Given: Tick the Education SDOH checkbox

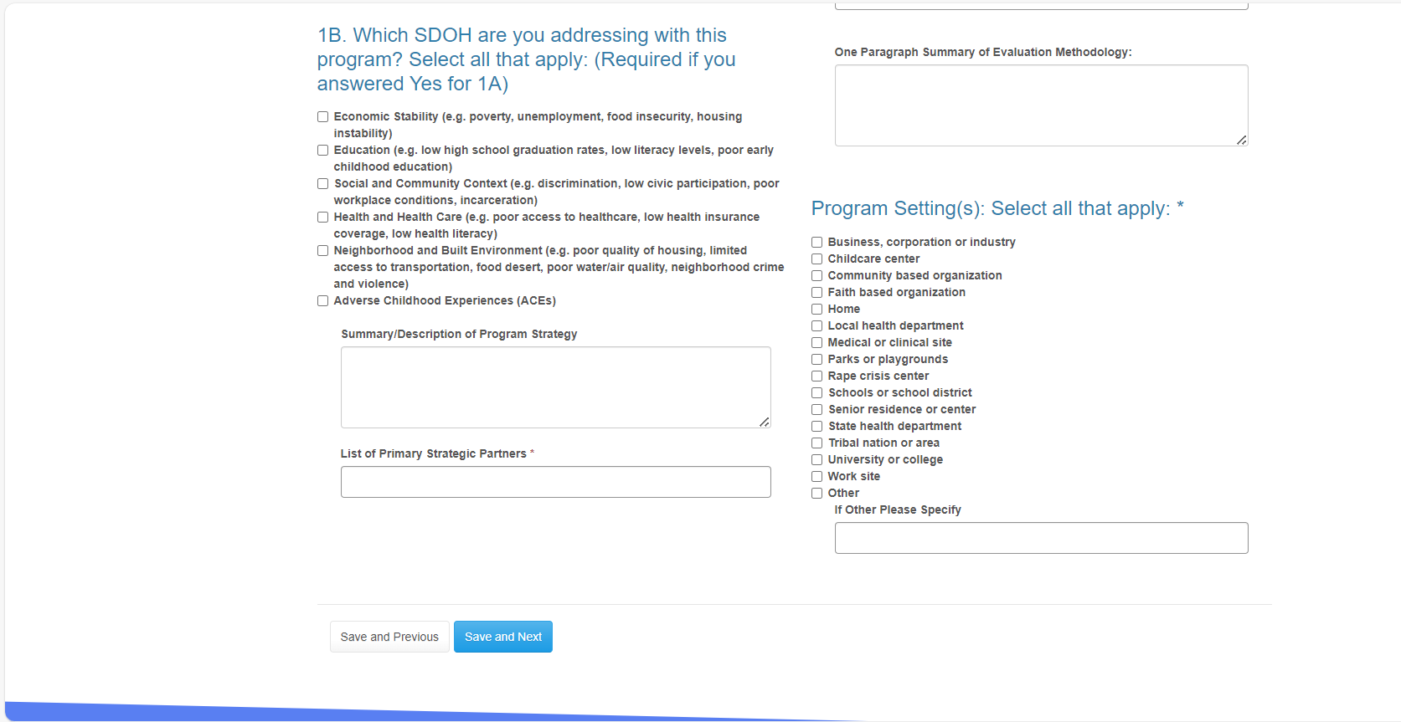Looking at the screenshot, I should coord(322,151).
